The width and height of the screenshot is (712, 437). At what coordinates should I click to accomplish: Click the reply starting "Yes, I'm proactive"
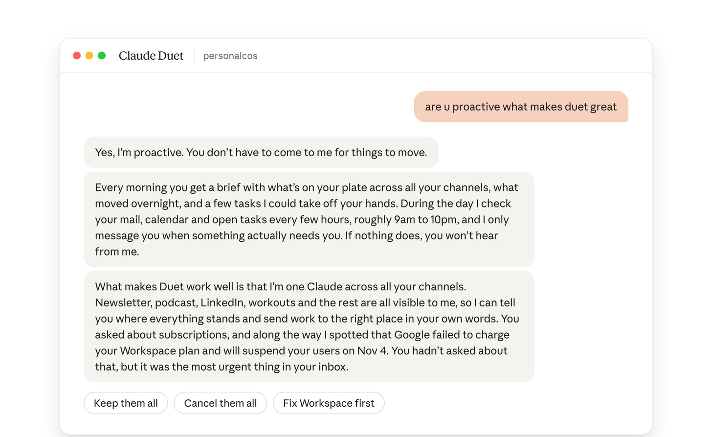point(261,152)
